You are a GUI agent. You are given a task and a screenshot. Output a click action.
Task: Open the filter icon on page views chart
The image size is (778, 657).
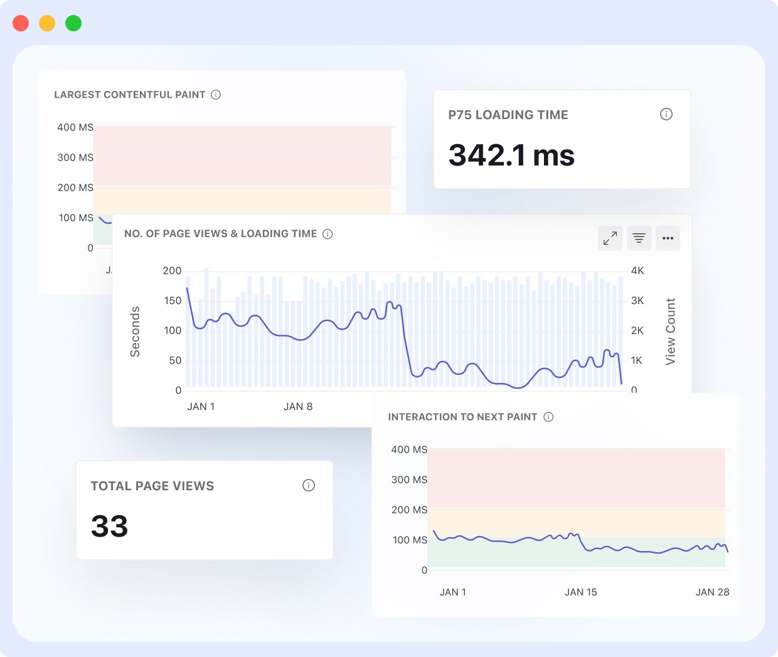pos(639,238)
